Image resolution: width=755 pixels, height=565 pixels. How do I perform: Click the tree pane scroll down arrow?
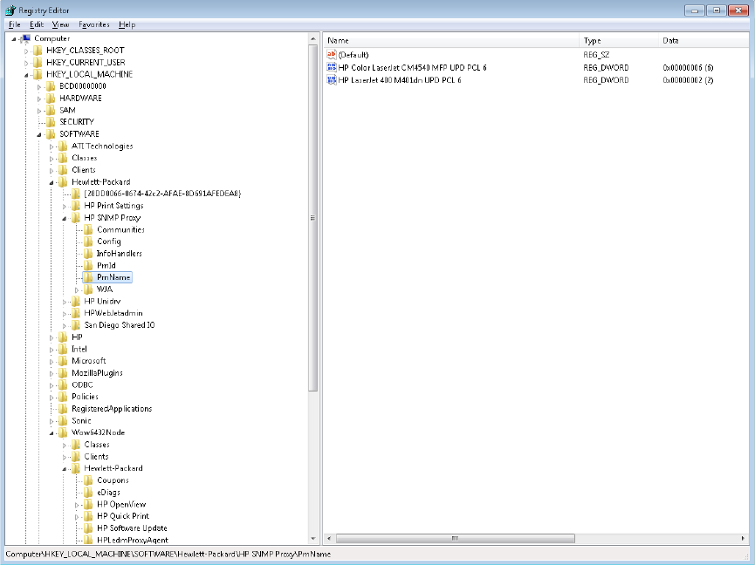[313, 539]
